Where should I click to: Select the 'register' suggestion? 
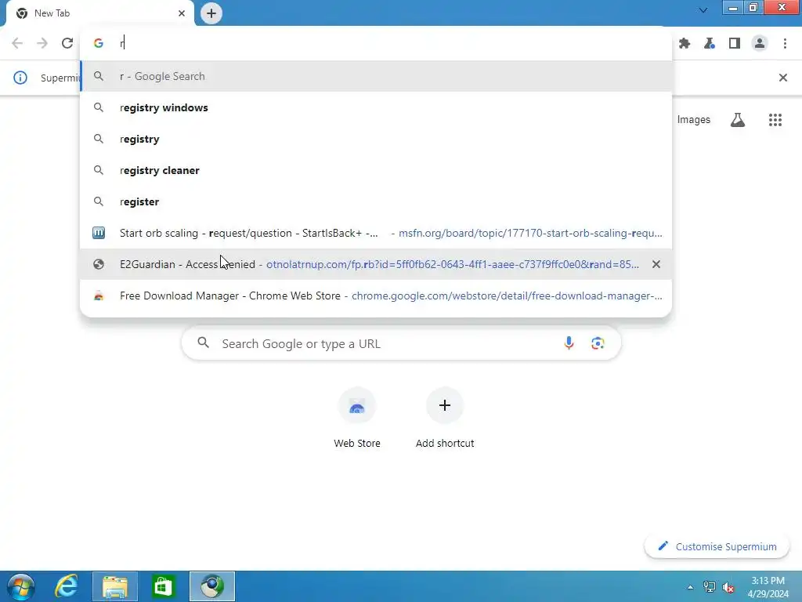pyautogui.click(x=376, y=201)
